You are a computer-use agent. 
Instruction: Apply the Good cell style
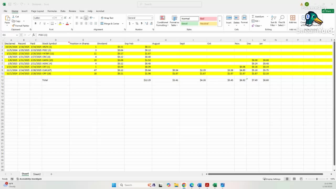pyautogui.click(x=190, y=23)
